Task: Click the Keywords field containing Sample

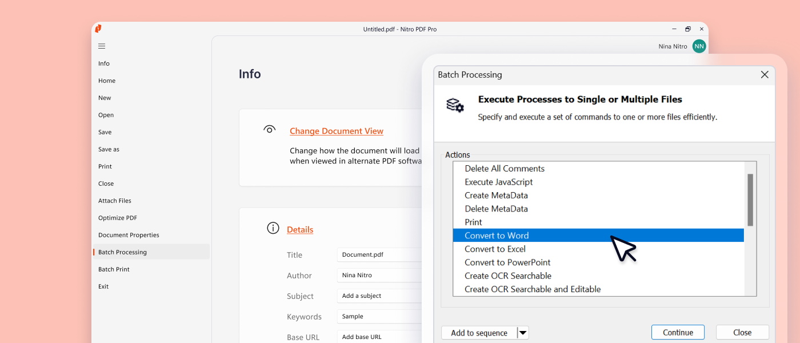Action: [x=379, y=317]
